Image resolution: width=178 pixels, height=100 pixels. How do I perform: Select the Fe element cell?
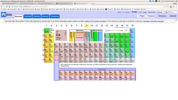pyautogui.click(x=81, y=45)
